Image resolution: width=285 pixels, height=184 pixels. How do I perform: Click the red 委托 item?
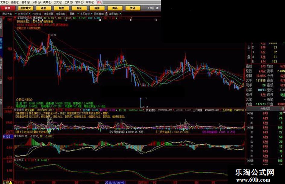point(100,2)
